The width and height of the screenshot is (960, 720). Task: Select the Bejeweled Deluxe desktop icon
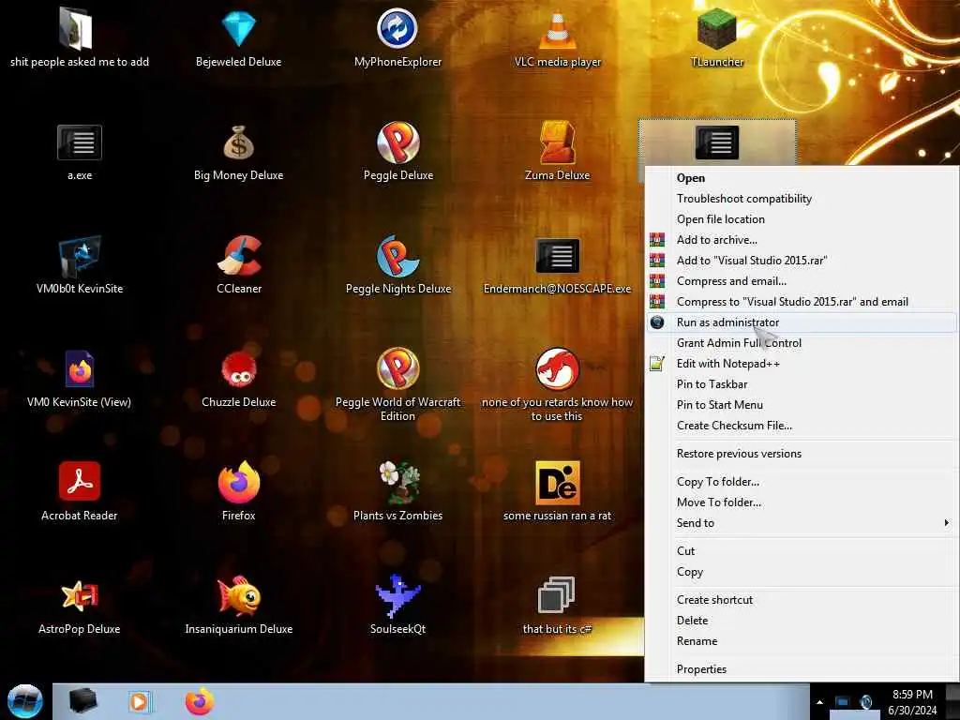pyautogui.click(x=238, y=29)
